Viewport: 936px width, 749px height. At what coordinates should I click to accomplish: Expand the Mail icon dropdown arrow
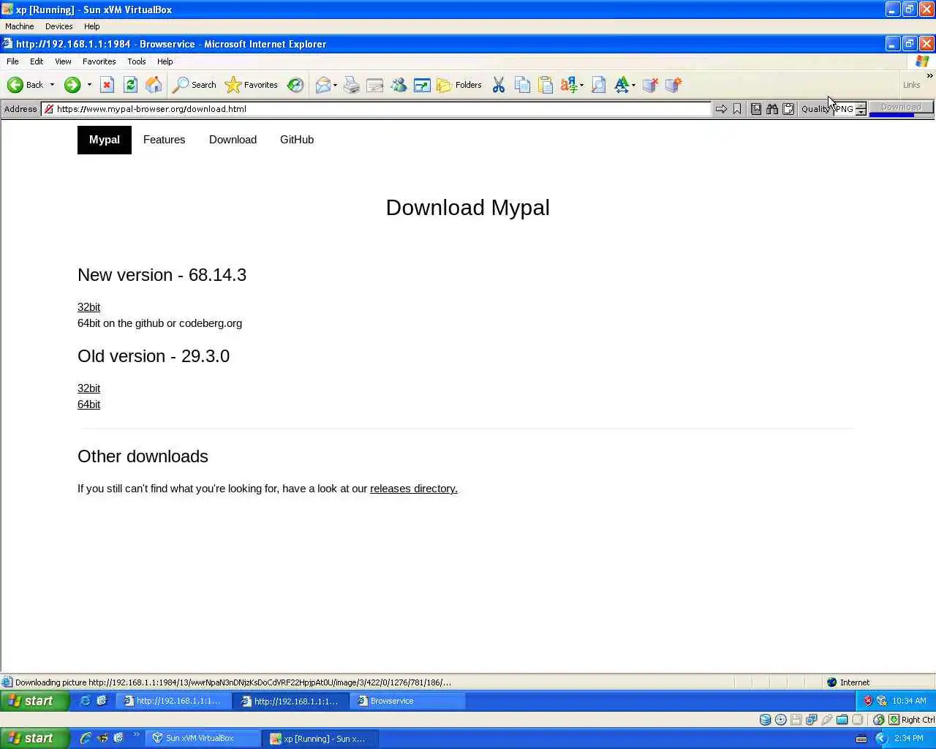(x=335, y=85)
